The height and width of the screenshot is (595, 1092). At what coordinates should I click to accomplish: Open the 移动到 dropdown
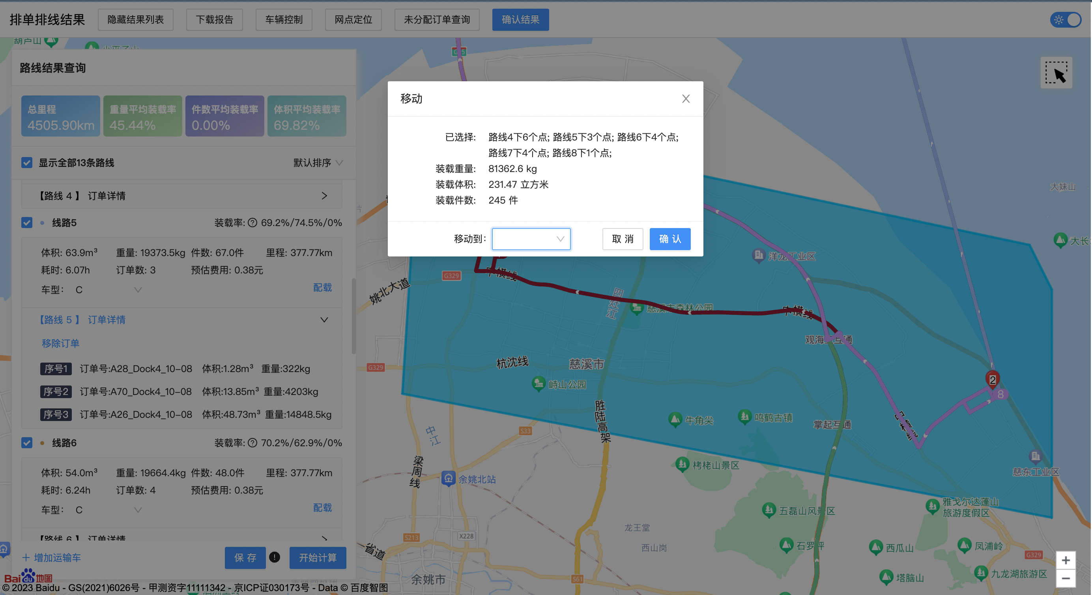pyautogui.click(x=531, y=239)
